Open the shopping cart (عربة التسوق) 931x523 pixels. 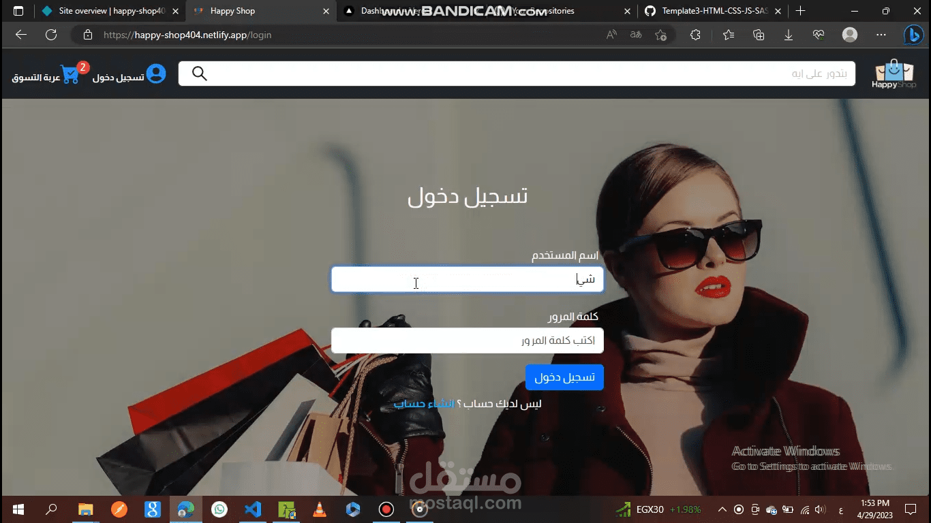(x=50, y=74)
